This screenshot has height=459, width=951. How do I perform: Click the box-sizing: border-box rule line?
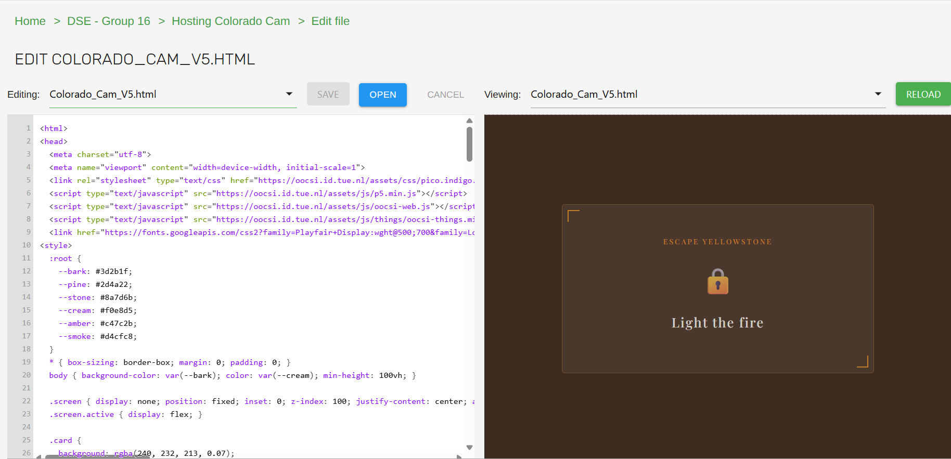[170, 362]
